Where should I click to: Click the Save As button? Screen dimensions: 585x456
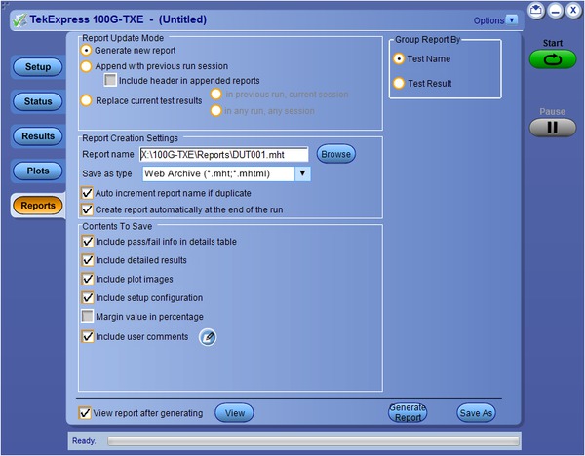[476, 413]
